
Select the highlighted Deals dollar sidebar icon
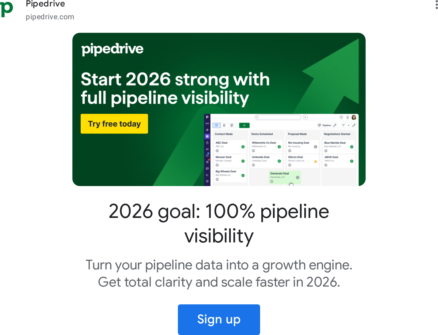pyautogui.click(x=207, y=136)
